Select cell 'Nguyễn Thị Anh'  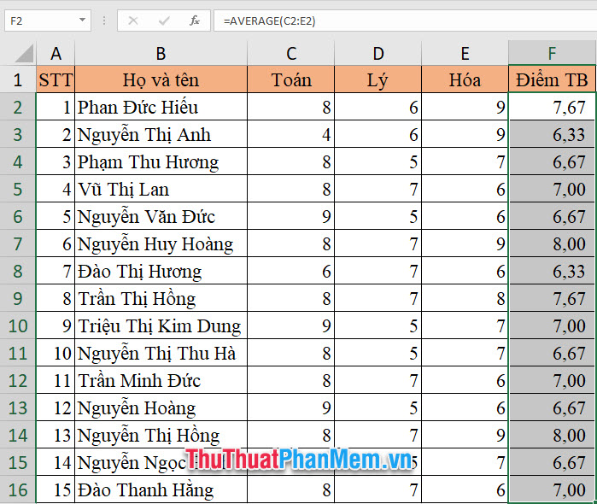(161, 134)
